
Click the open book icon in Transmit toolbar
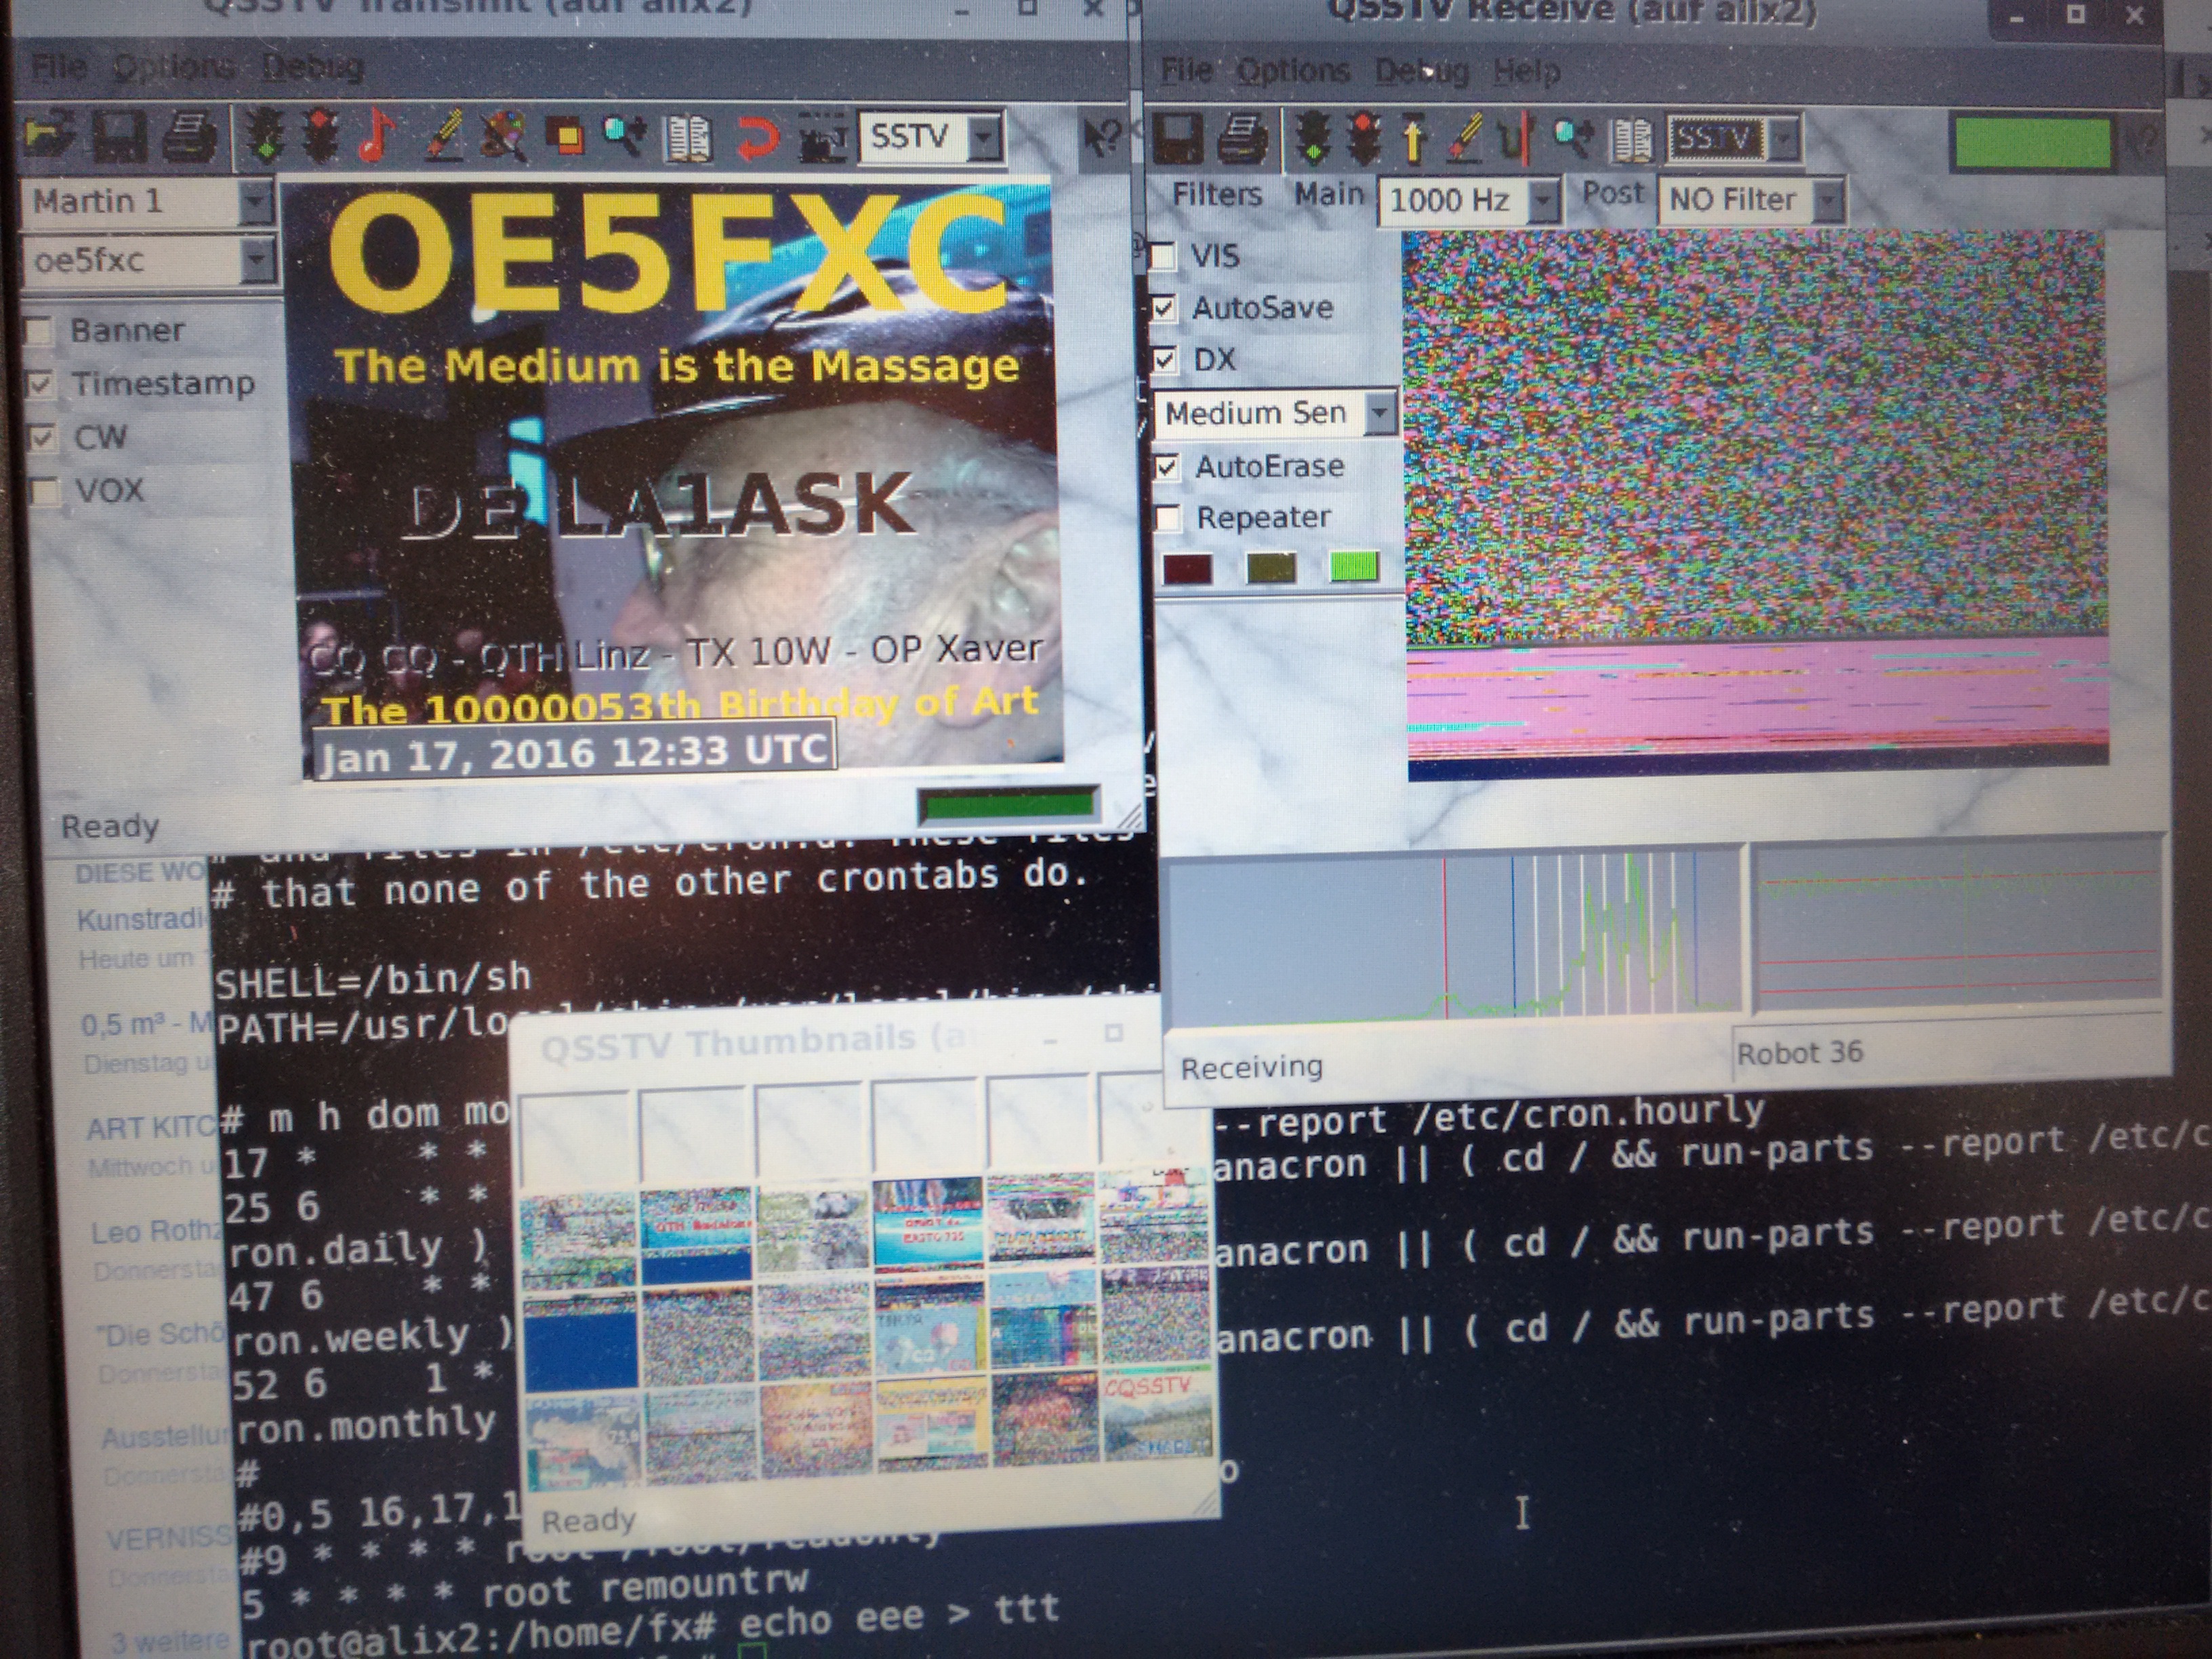click(689, 138)
